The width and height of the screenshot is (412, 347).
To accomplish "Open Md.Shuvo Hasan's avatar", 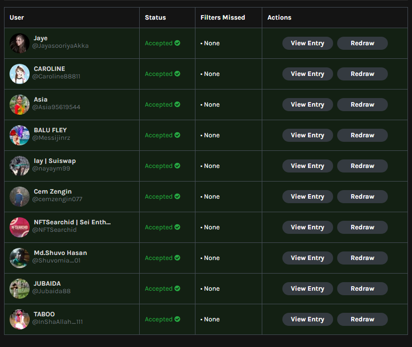I will (x=20, y=258).
